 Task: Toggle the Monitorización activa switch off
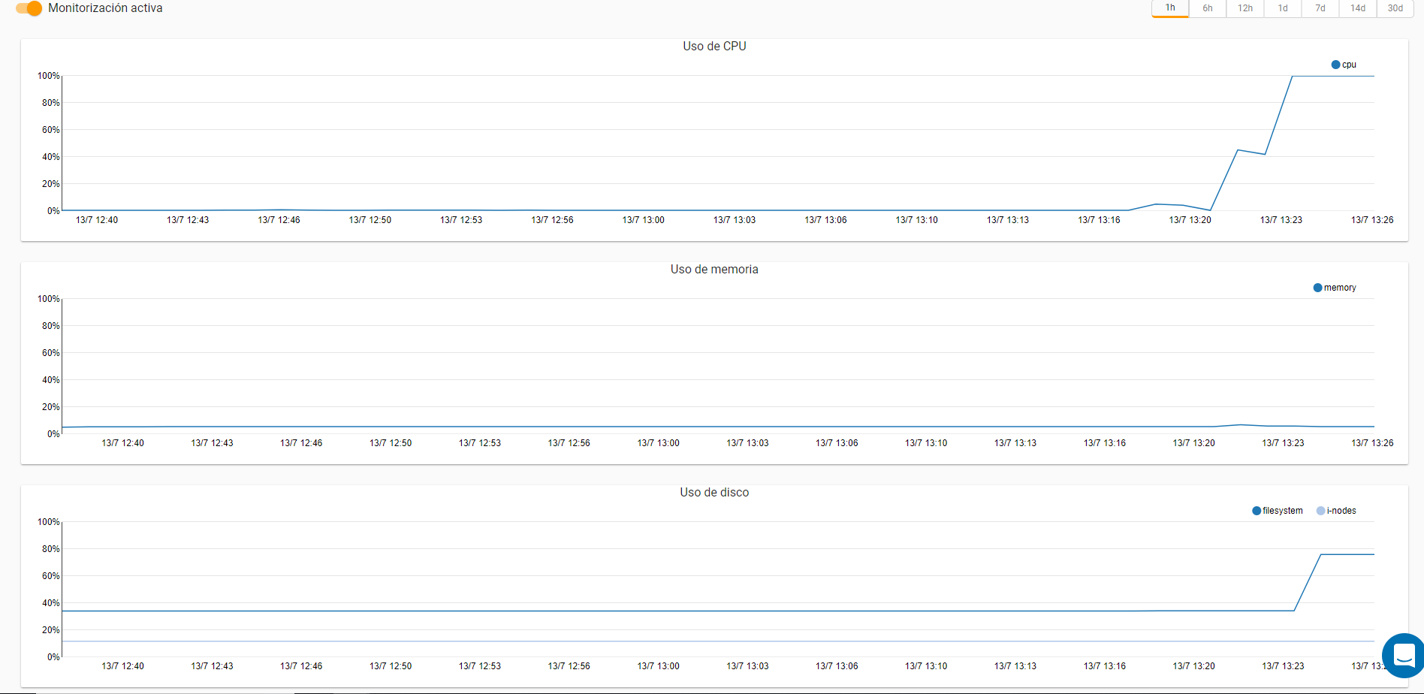coord(29,8)
